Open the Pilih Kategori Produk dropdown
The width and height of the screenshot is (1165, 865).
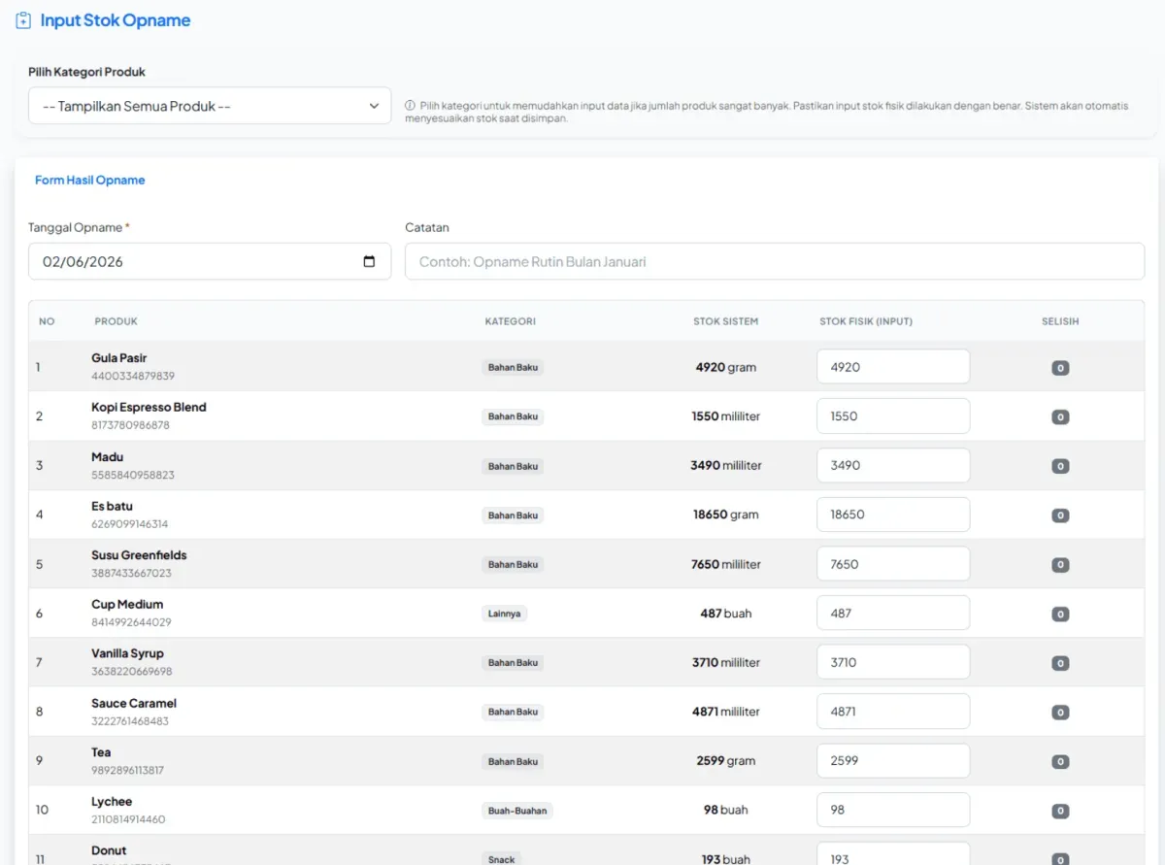click(x=209, y=106)
